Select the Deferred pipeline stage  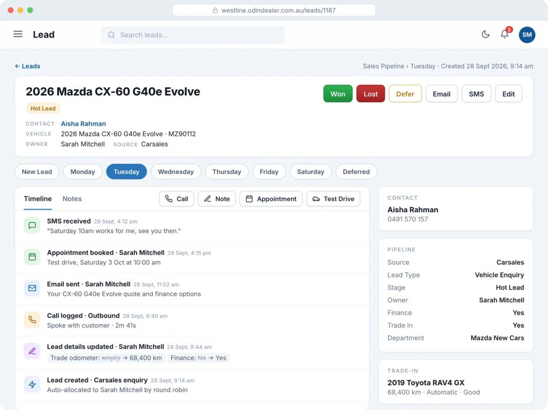click(356, 172)
